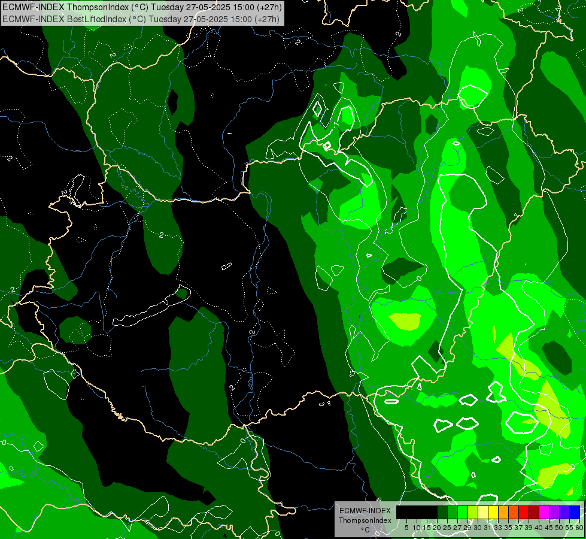Select the pure yellow 31-33 legend swatch
The width and height of the screenshot is (586, 539).
pyautogui.click(x=493, y=512)
